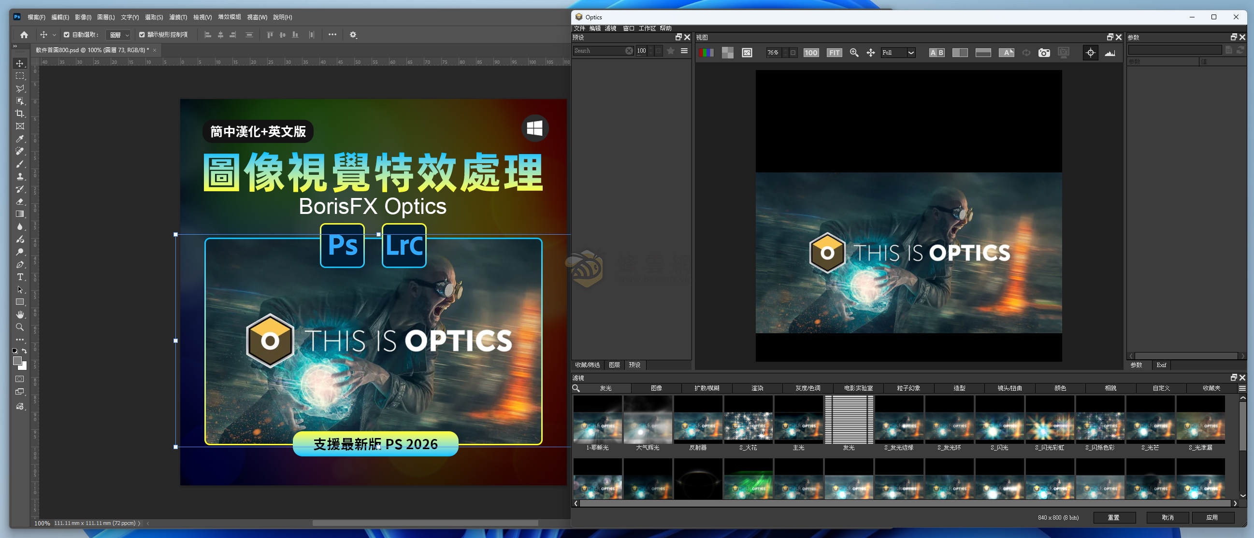Expand the collapsed Photoshop panel double-arrow
The height and width of the screenshot is (538, 1254).
point(15,46)
